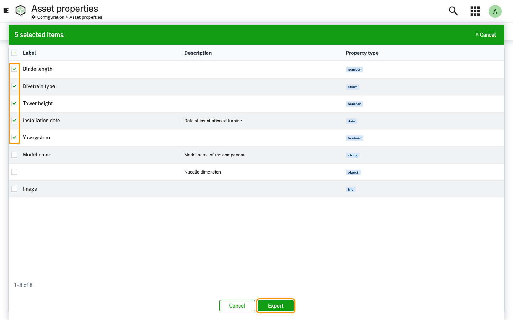This screenshot has height=320, width=513.
Task: Uncheck the Yaw system checkbox
Action: [x=14, y=138]
